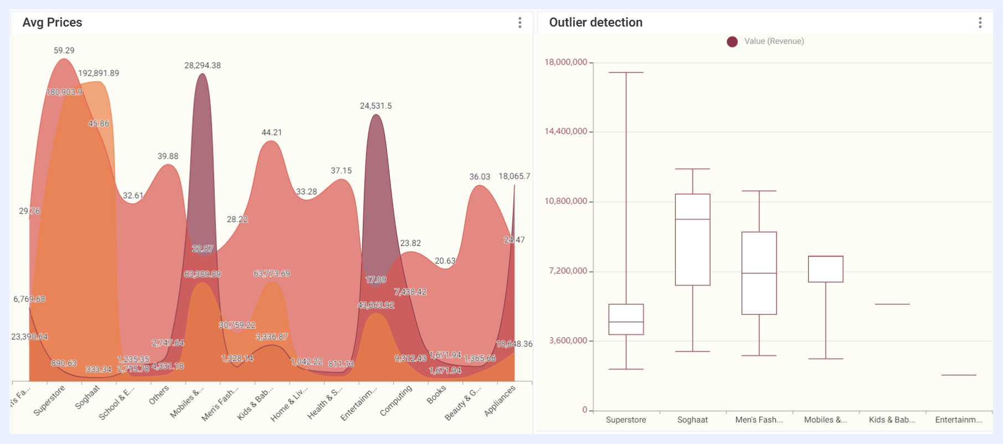Click Others axis label in Avg Prices

pyautogui.click(x=159, y=395)
